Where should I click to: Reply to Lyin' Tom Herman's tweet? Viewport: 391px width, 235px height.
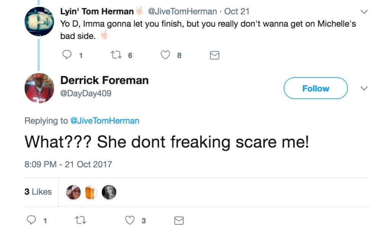point(67,55)
